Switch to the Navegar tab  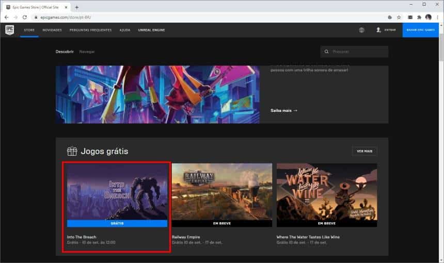coord(87,52)
